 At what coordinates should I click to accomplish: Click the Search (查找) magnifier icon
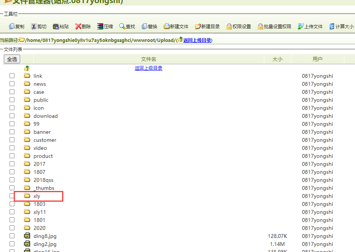[x=122, y=26]
